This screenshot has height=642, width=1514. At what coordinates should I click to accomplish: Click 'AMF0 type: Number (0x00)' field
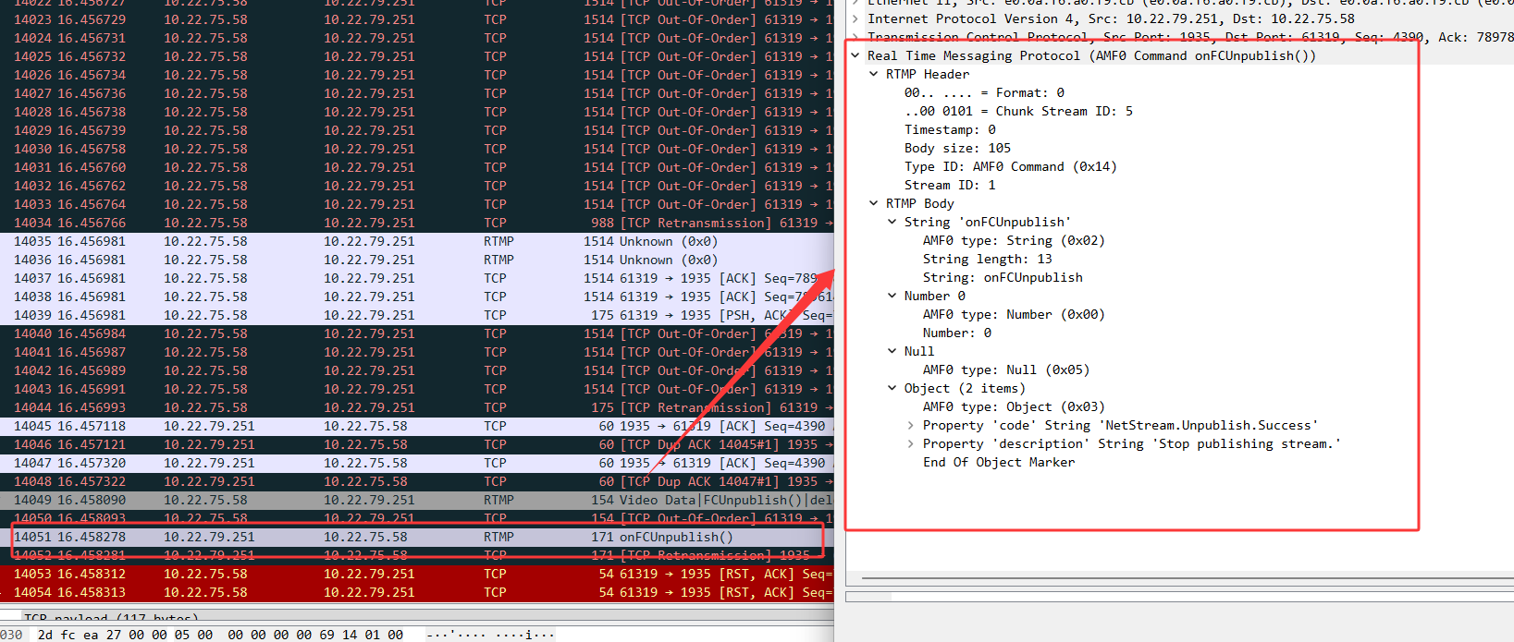[1014, 314]
